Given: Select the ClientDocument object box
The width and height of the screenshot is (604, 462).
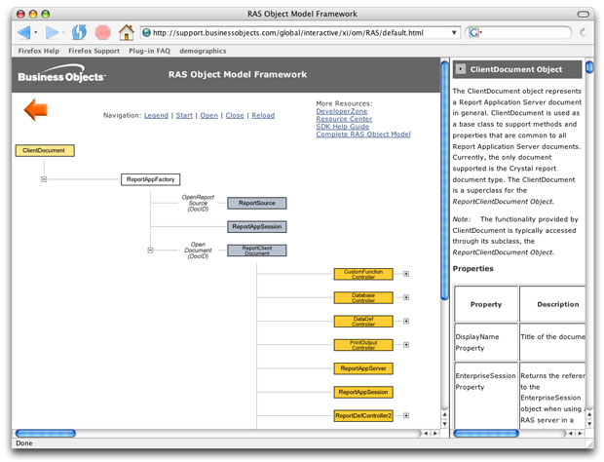Looking at the screenshot, I should (x=45, y=150).
